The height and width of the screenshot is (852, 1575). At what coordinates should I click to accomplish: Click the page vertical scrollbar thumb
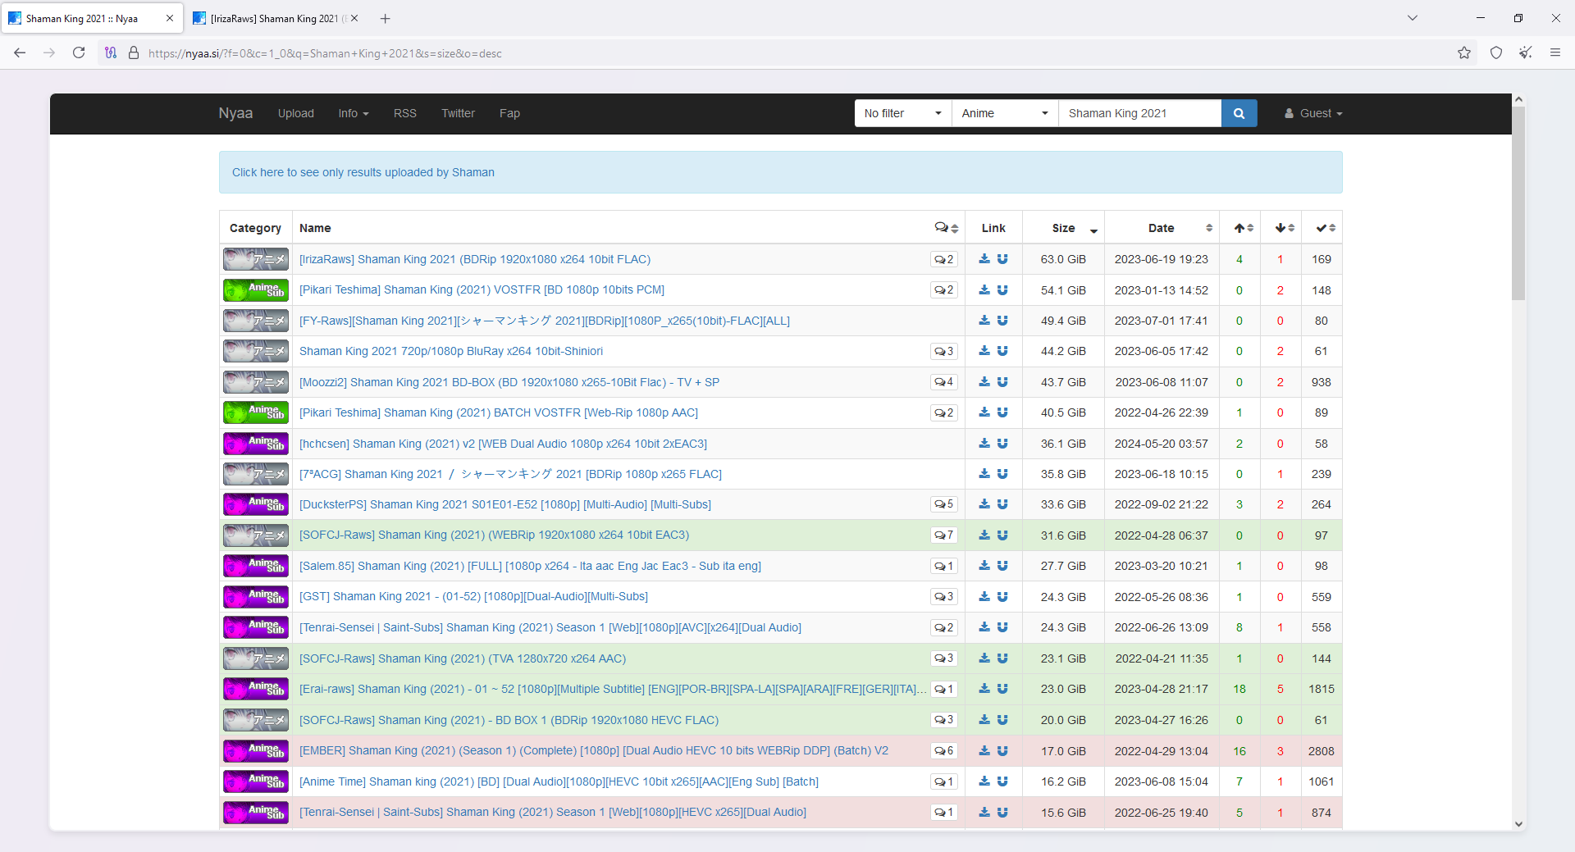(x=1518, y=203)
